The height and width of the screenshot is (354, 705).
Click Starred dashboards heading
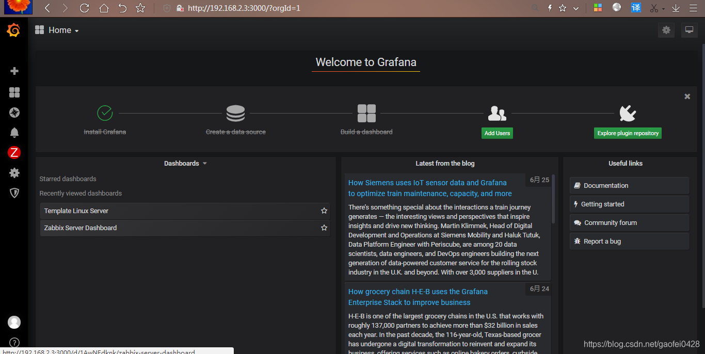click(x=68, y=179)
